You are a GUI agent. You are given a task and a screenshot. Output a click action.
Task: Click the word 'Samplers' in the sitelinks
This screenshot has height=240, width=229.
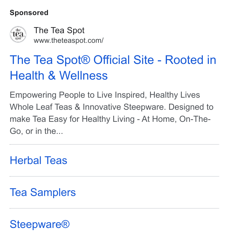[x=53, y=192]
